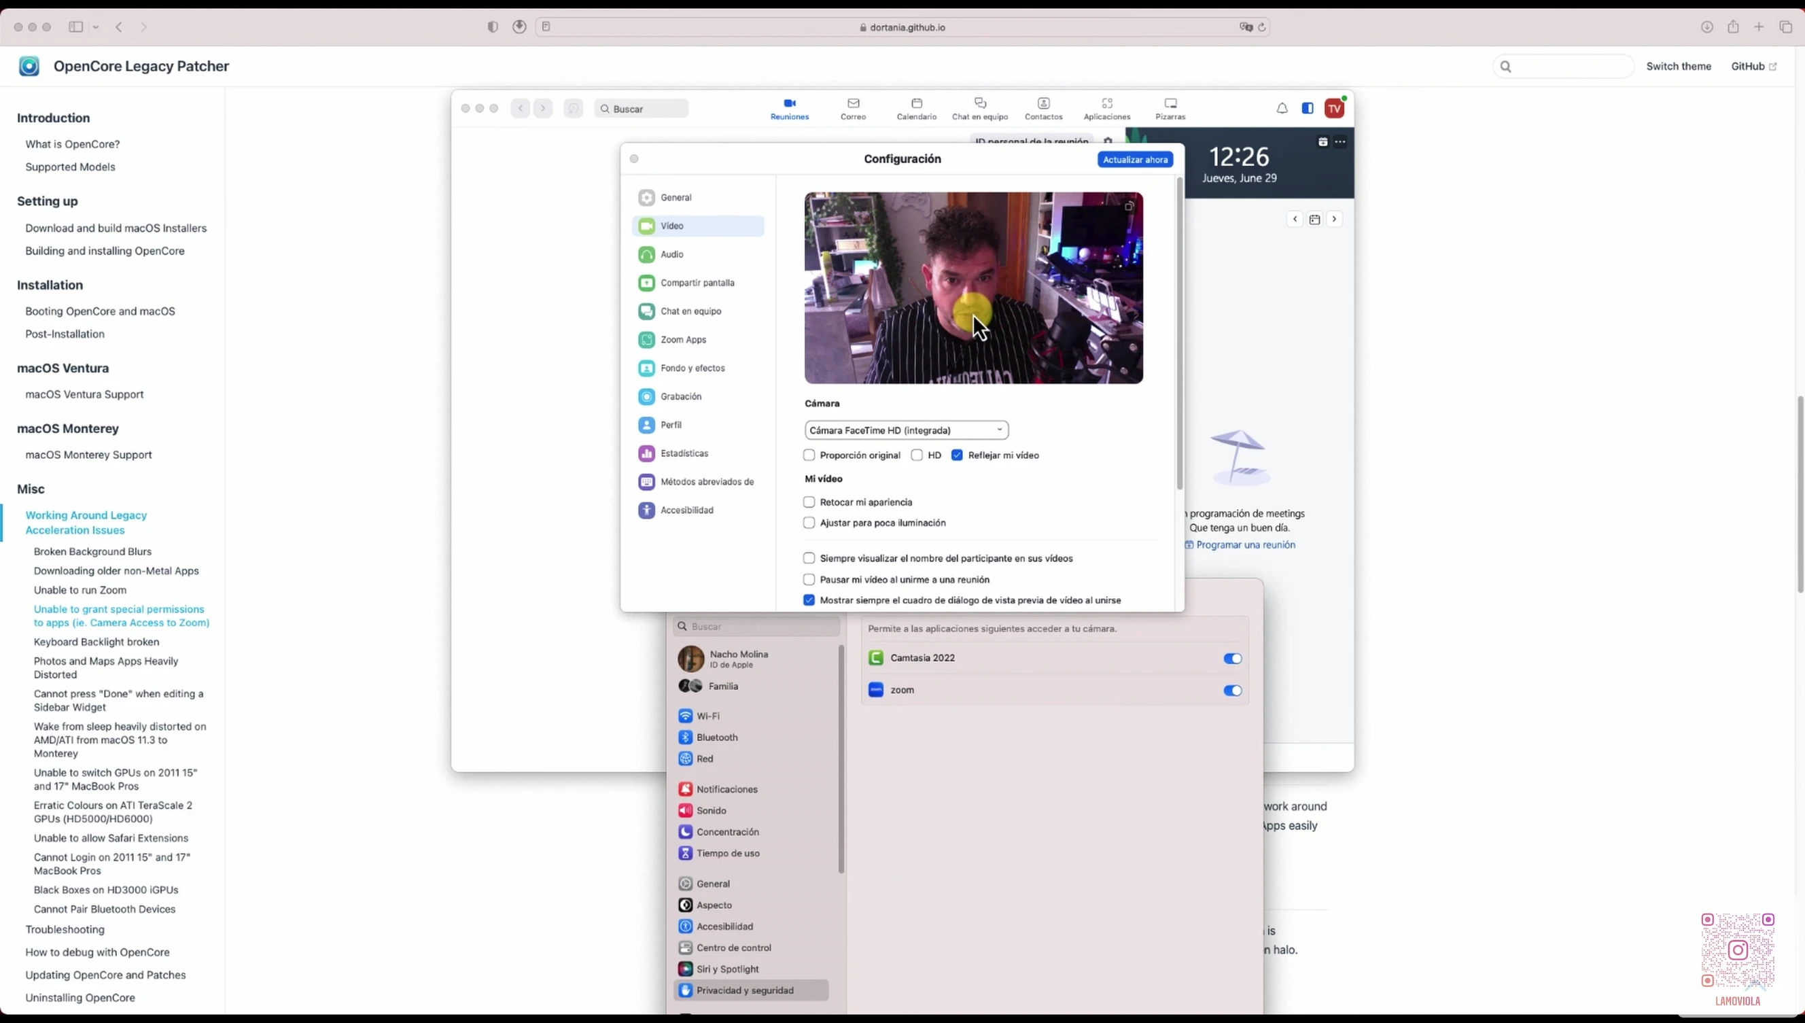Open the Correo tab in Zoom
Screen dimensions: 1805x1023
(854, 109)
